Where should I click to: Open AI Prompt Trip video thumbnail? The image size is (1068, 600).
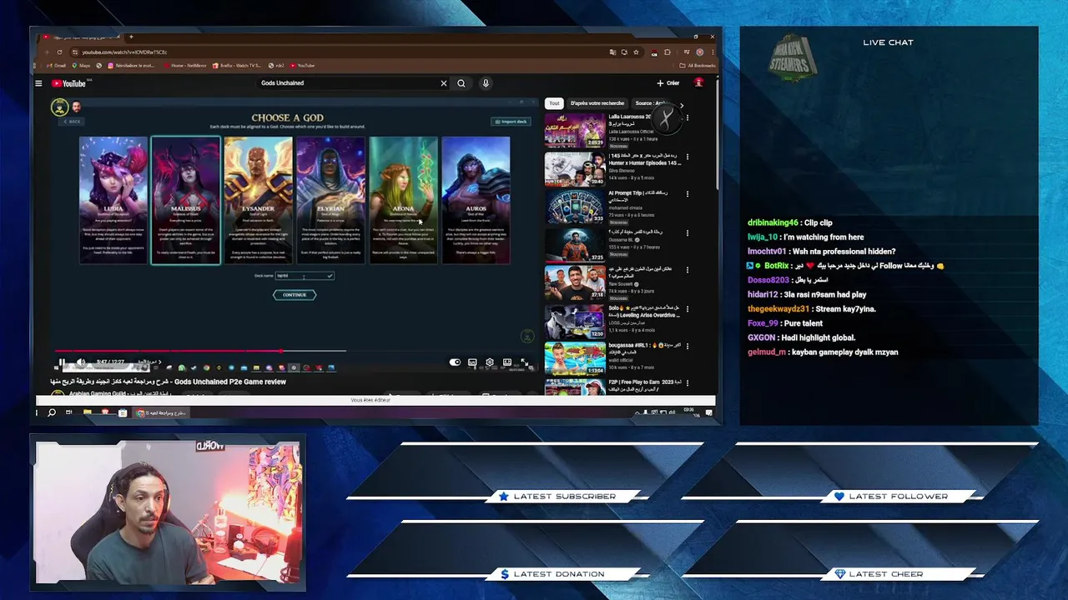click(575, 207)
